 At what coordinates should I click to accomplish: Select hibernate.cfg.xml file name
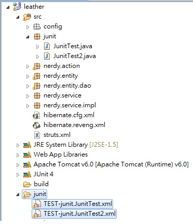click(x=69, y=115)
